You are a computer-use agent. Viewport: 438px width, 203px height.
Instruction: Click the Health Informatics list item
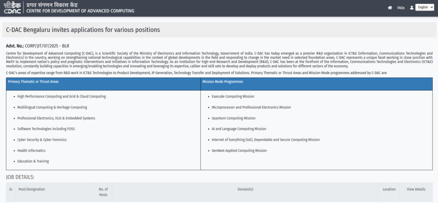(31, 151)
